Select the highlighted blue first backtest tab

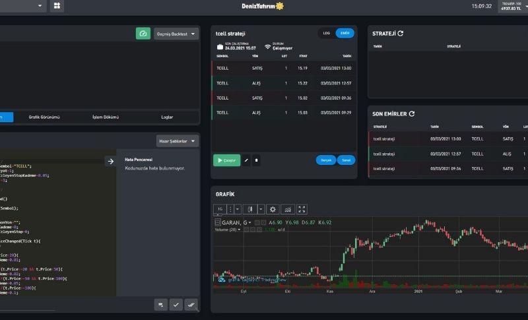(6, 117)
